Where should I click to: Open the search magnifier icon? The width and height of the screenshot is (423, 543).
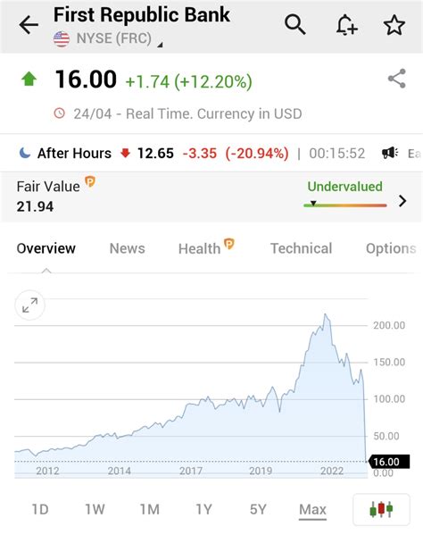click(x=294, y=25)
